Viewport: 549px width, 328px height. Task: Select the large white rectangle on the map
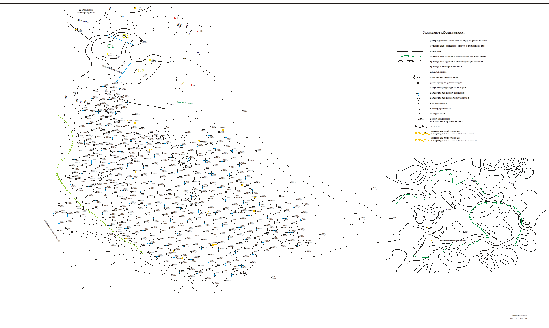click(201, 77)
